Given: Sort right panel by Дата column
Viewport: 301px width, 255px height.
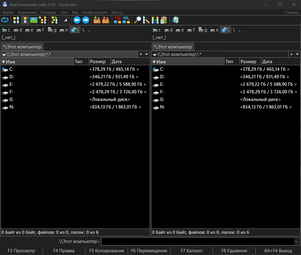Looking at the screenshot, I should point(281,62).
